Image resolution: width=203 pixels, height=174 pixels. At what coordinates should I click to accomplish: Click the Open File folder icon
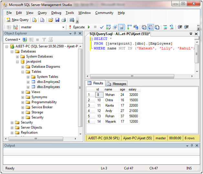tap(51, 20)
